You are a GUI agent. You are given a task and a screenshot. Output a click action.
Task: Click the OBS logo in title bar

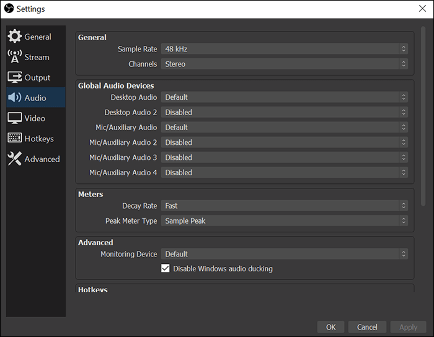click(x=9, y=9)
